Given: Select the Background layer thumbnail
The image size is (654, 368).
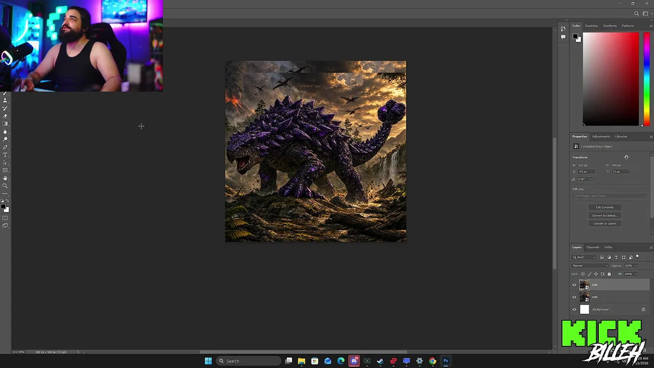Looking at the screenshot, I should pos(585,309).
